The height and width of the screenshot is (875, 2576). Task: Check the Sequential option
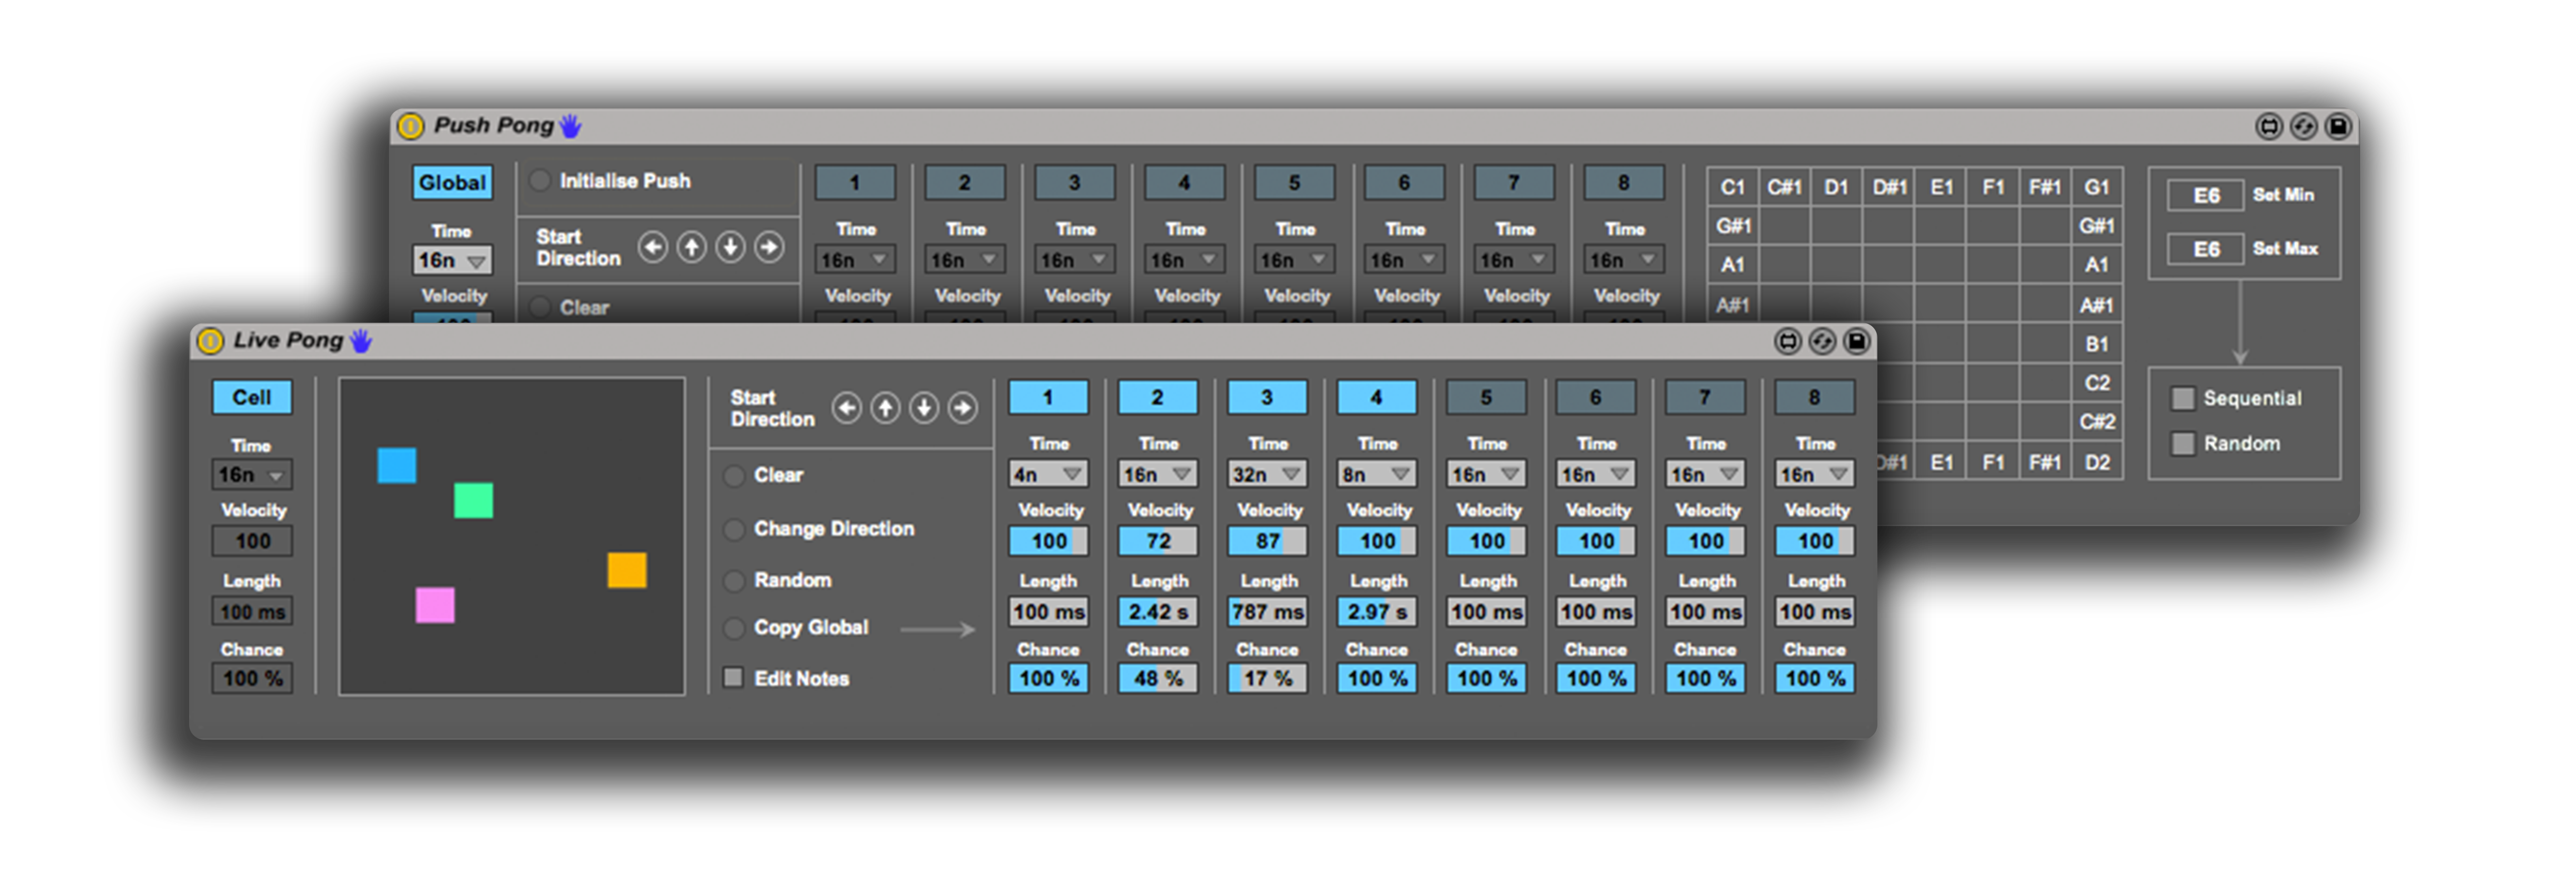[2182, 398]
